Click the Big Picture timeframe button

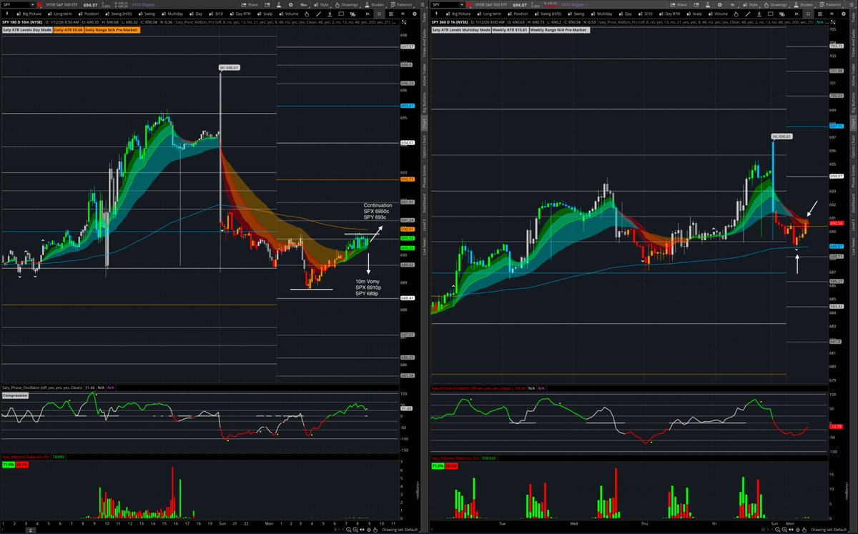point(29,14)
